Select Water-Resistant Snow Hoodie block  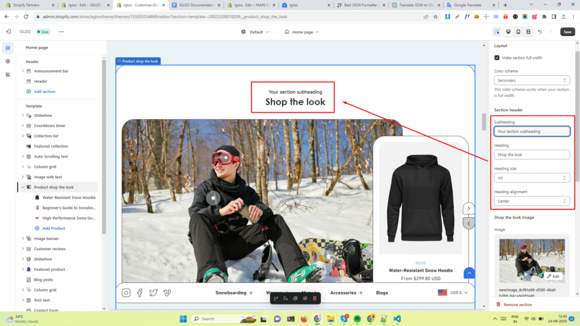[x=69, y=198]
